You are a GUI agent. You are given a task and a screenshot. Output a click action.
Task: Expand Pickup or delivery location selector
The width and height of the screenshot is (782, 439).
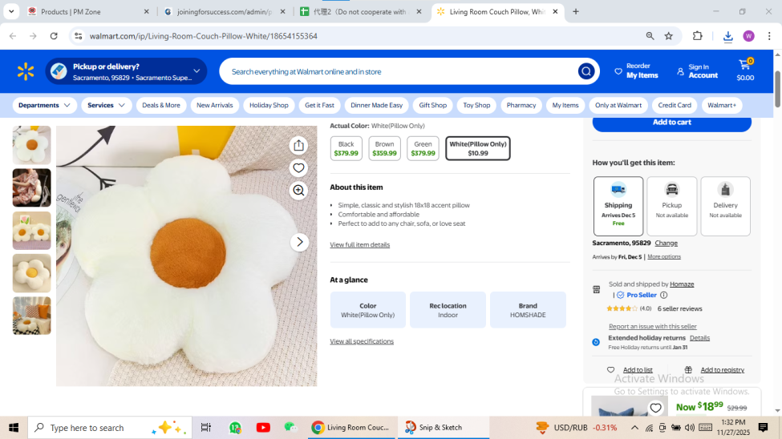(127, 71)
